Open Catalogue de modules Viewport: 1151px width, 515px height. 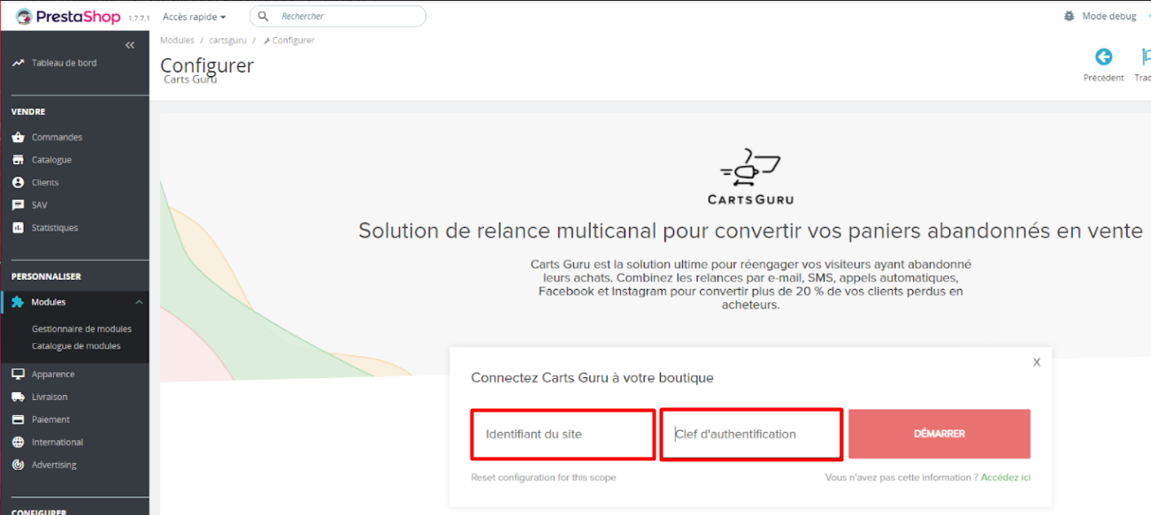(x=76, y=346)
